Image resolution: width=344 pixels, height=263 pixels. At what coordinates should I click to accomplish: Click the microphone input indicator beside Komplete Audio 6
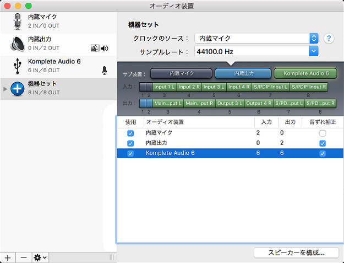(105, 71)
